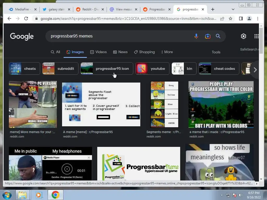The image size is (267, 200).
Task: Switch to the Videos tab
Action: click(98, 52)
